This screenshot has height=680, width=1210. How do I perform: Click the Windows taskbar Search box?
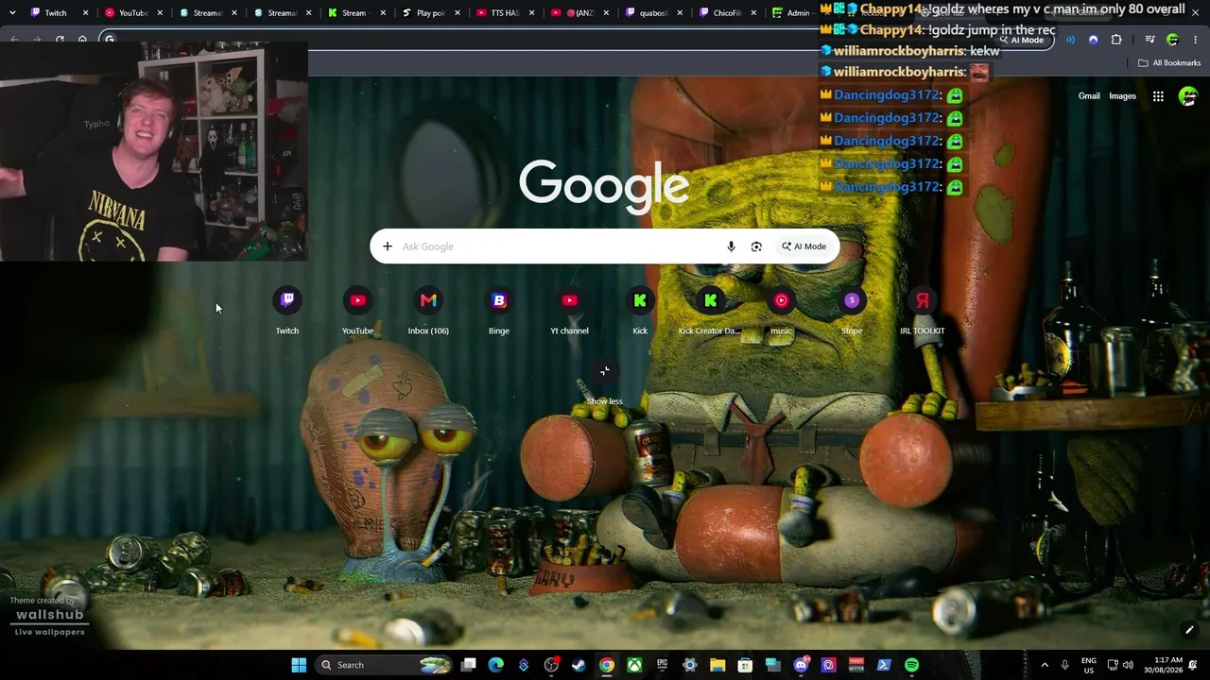[383, 665]
